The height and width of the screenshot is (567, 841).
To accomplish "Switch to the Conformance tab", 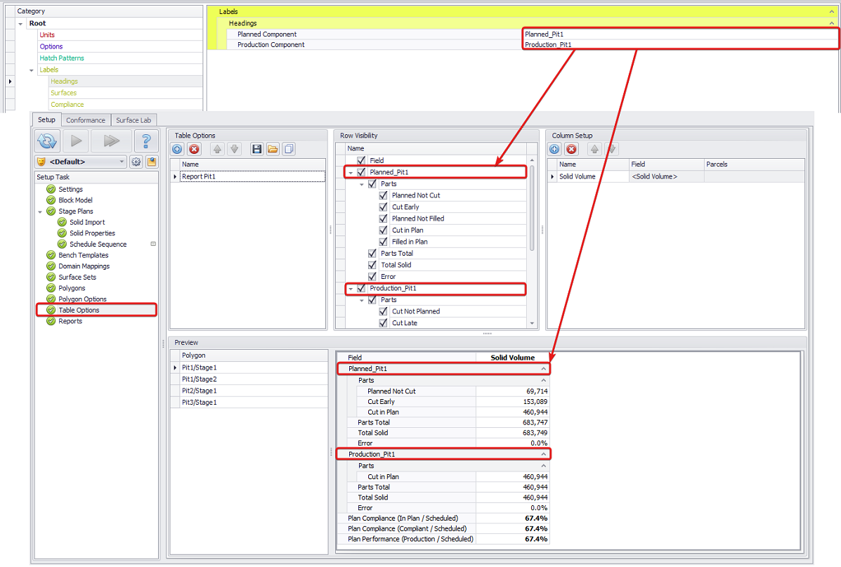I will point(86,120).
